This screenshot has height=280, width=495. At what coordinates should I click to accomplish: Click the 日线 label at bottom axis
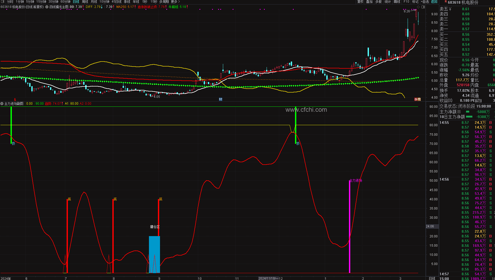pyautogui.click(x=432, y=278)
